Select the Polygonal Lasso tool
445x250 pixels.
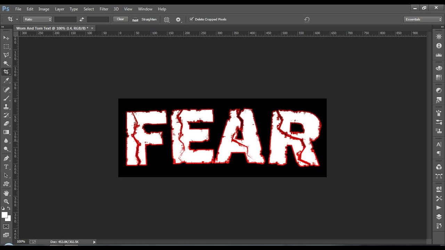coord(6,55)
